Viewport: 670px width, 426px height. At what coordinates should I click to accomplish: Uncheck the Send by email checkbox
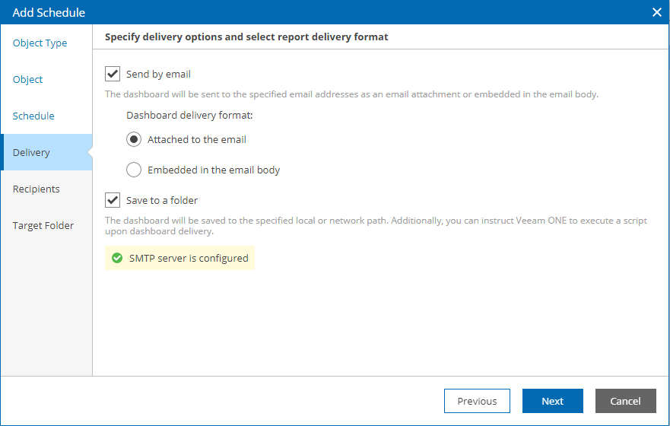pos(113,74)
